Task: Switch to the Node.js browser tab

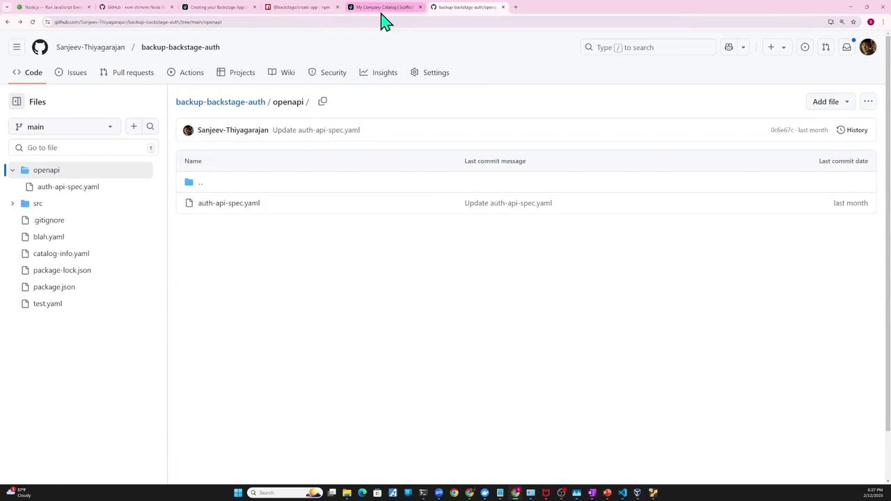Action: click(x=54, y=7)
